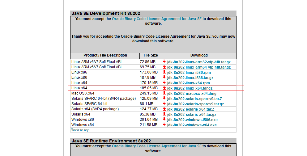The height and width of the screenshot is (156, 307).
Task: Open the license agreement link in Runtime Environment section
Action: 157,146
